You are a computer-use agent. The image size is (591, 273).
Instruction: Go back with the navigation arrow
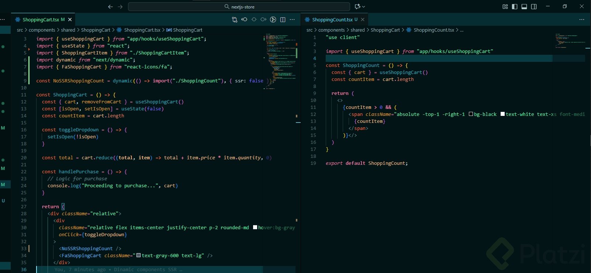coord(110,7)
